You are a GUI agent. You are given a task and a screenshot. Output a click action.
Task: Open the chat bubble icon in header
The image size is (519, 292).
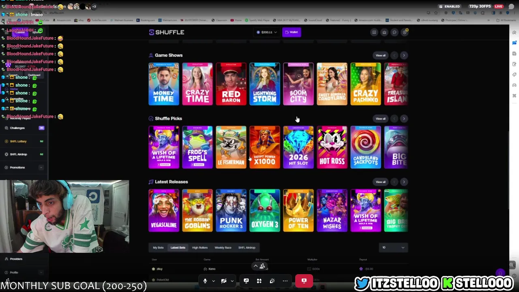pos(394,32)
